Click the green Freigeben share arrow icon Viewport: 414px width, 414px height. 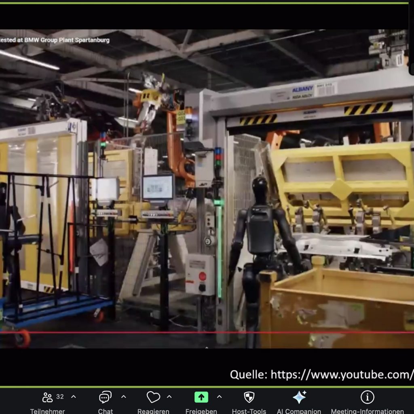(x=201, y=397)
